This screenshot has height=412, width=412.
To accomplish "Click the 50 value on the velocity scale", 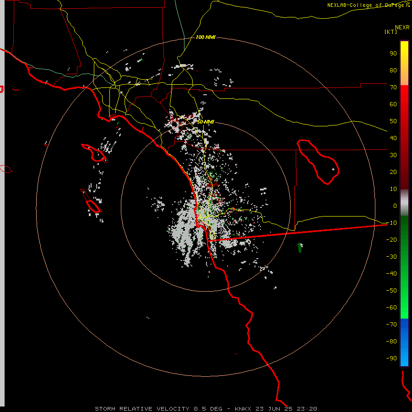I will point(393,121).
